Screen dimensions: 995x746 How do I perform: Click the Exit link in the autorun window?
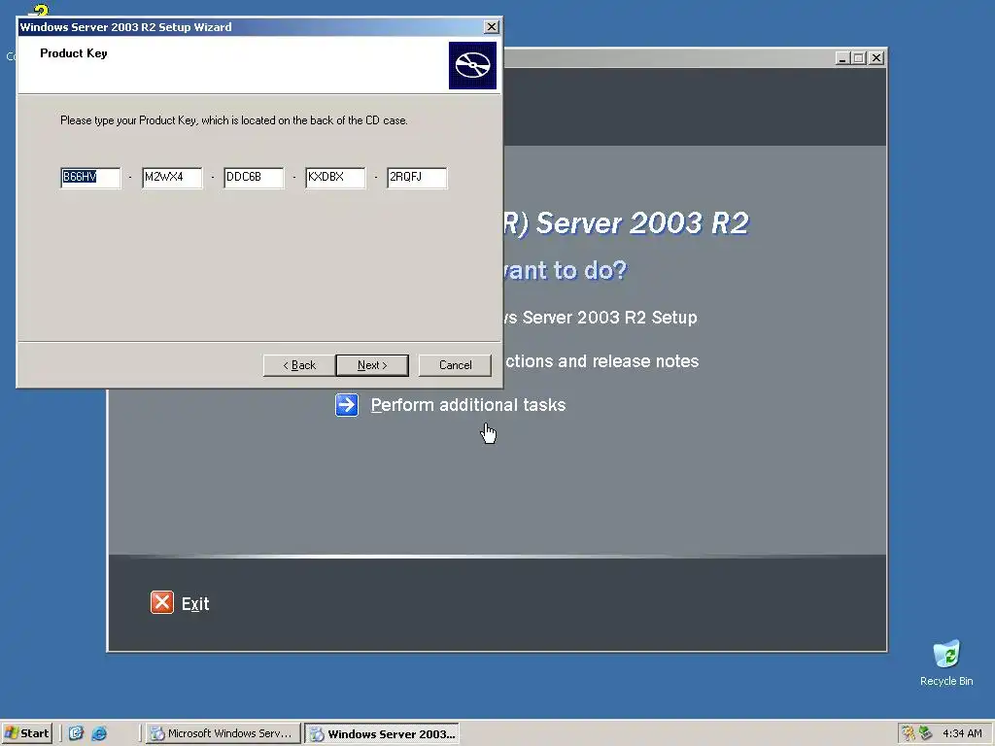(195, 604)
